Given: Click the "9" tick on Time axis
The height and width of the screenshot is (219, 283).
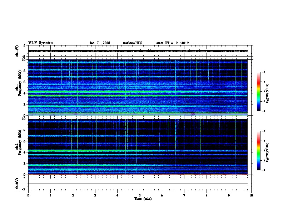Looking at the screenshot, I should (x=229, y=195).
